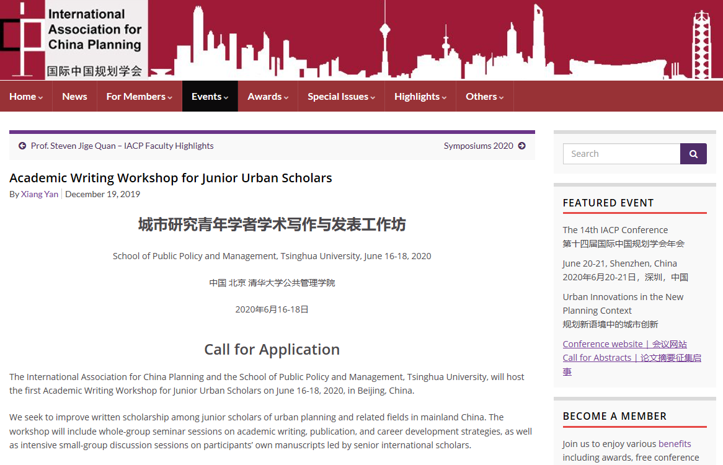Open the Conference website link
The image size is (723, 465).
(x=625, y=344)
